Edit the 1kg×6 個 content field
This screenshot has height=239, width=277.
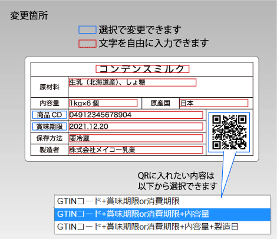[103, 103]
